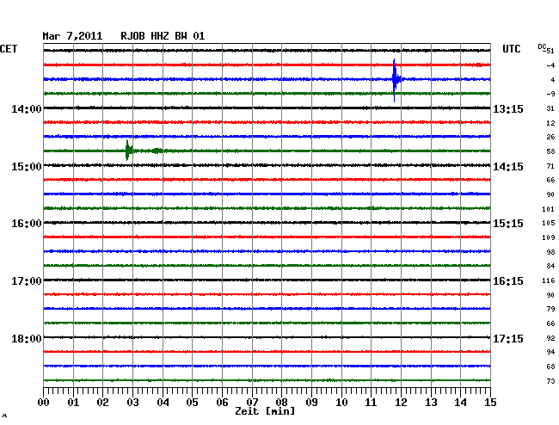
Task: Click the "CET" time zone label
Action: (9, 49)
